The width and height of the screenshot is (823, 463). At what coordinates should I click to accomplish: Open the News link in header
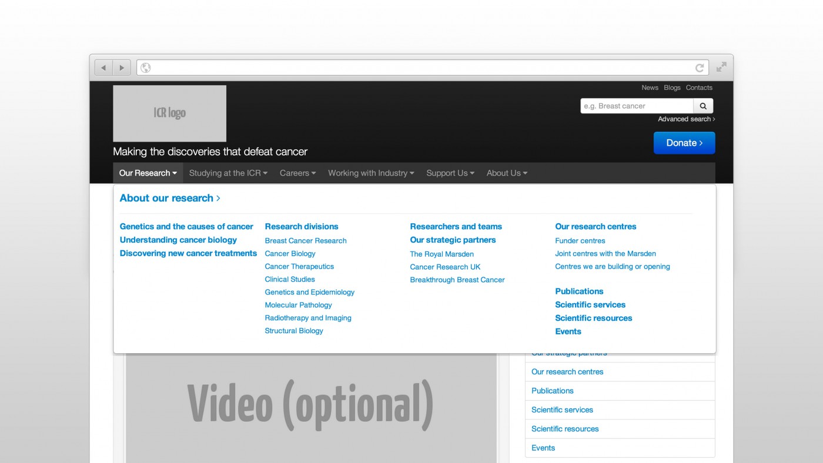click(x=650, y=88)
